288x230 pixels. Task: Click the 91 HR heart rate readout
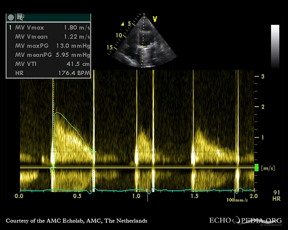[276, 195]
